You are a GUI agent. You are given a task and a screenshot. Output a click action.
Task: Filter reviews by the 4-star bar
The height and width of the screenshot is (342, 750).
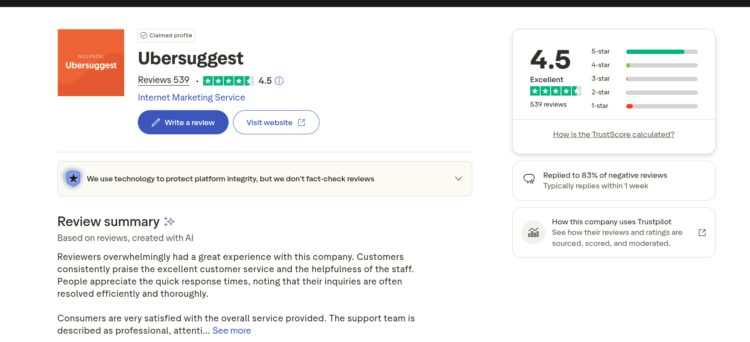click(x=662, y=65)
